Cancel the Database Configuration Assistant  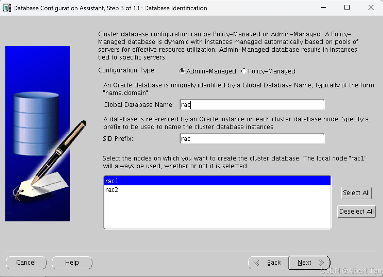coord(26,262)
